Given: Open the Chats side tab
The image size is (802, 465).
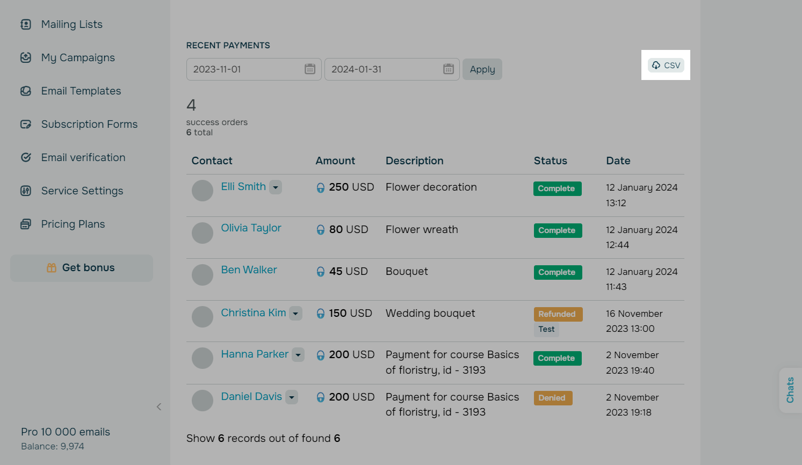Looking at the screenshot, I should click(x=790, y=390).
